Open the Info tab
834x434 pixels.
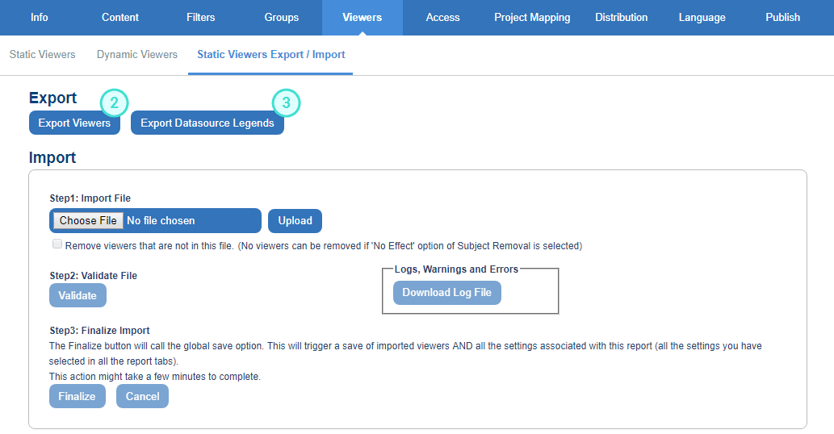pyautogui.click(x=40, y=18)
